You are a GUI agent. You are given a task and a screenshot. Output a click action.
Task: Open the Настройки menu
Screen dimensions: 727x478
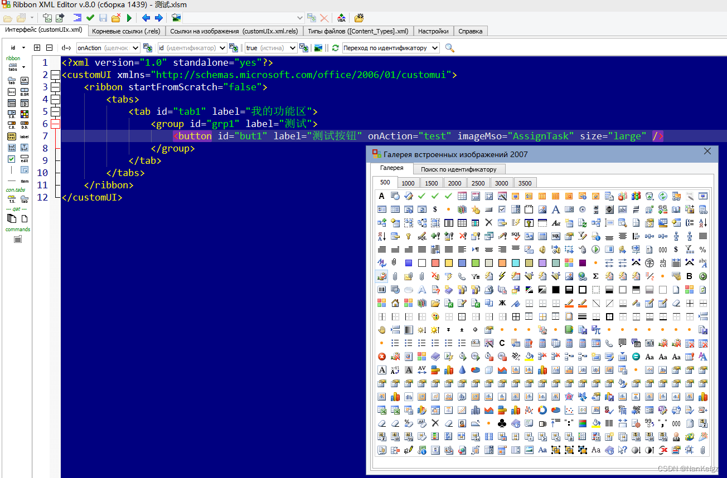coord(433,31)
